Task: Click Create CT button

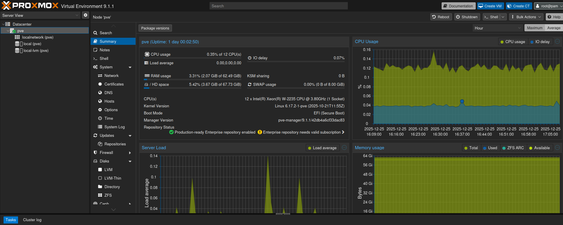Action: pyautogui.click(x=519, y=6)
